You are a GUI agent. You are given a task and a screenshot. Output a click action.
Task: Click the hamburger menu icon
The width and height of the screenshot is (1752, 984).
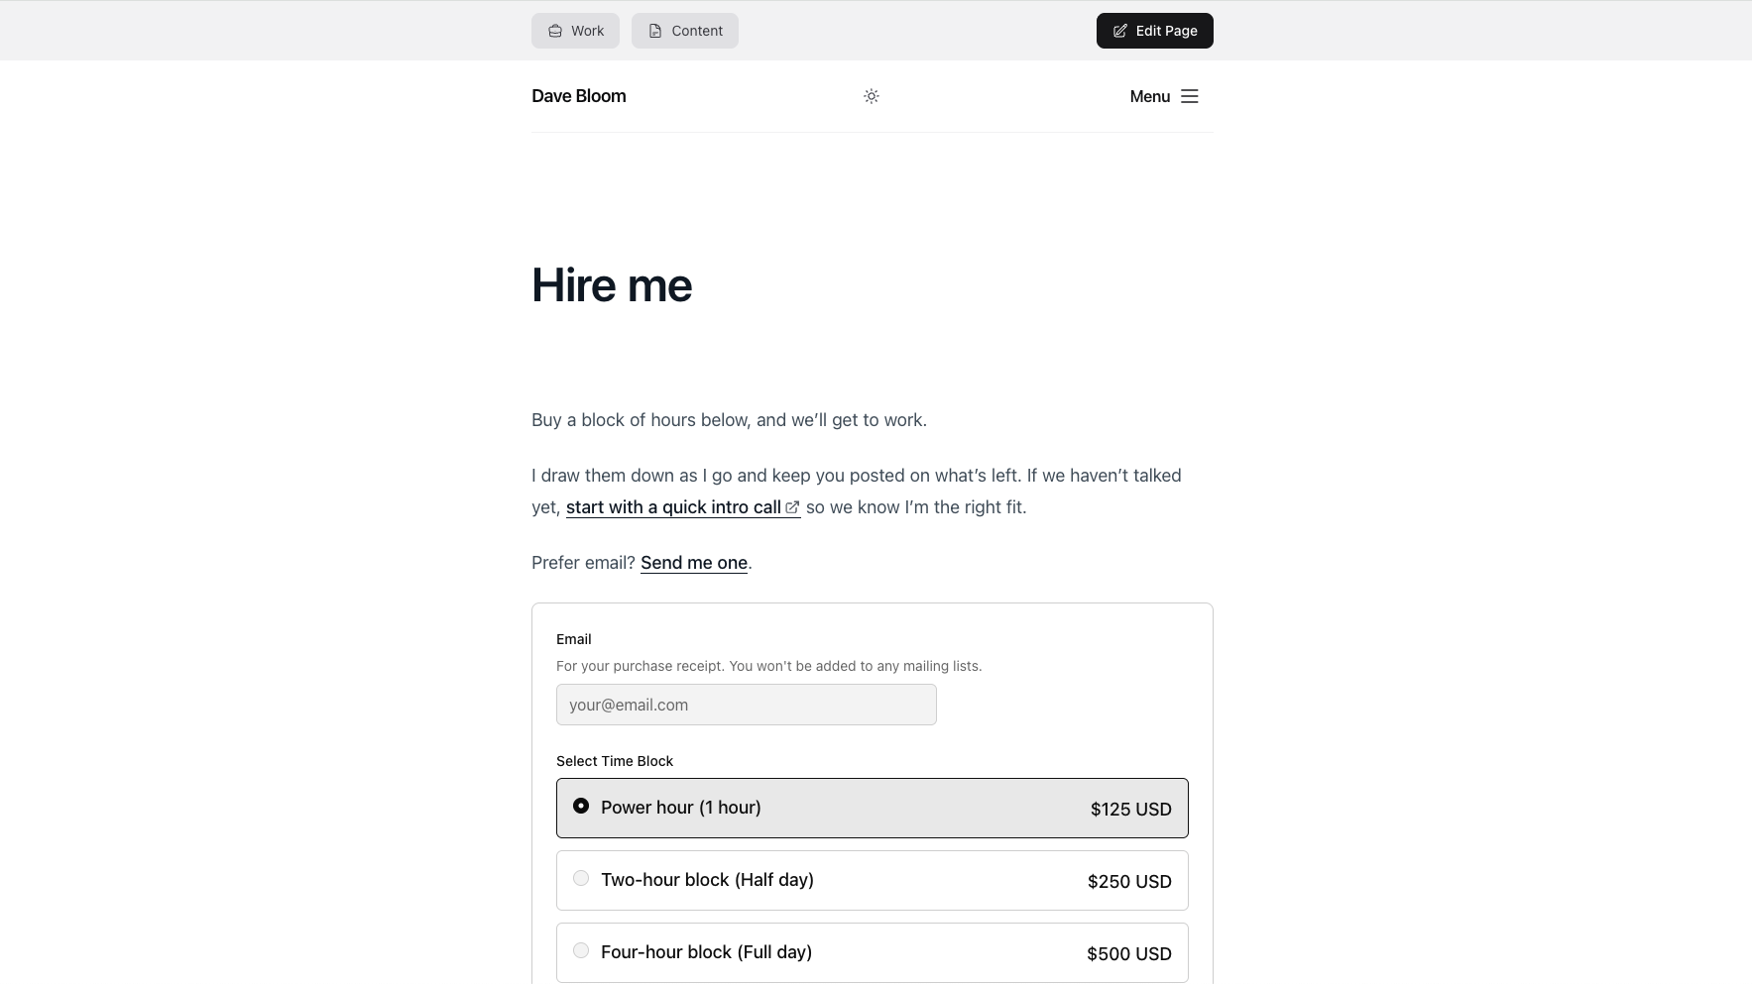pyautogui.click(x=1190, y=96)
